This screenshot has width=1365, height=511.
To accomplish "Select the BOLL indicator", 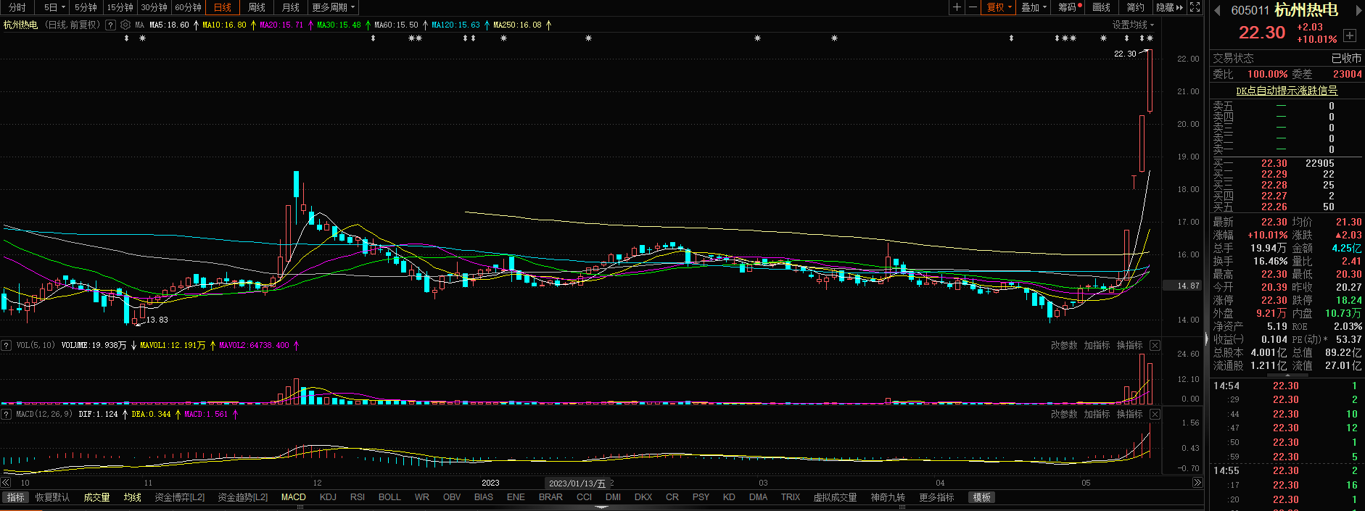I will click(389, 497).
